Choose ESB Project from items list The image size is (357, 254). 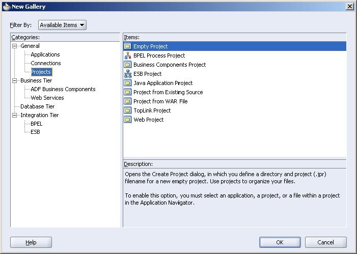[x=148, y=74]
